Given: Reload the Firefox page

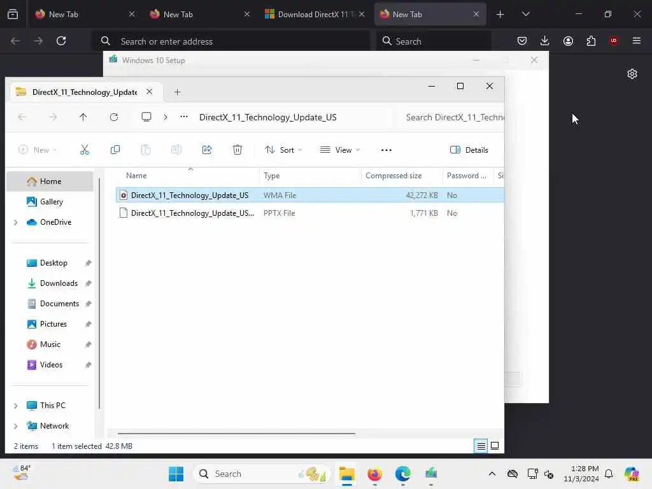Looking at the screenshot, I should coord(61,41).
